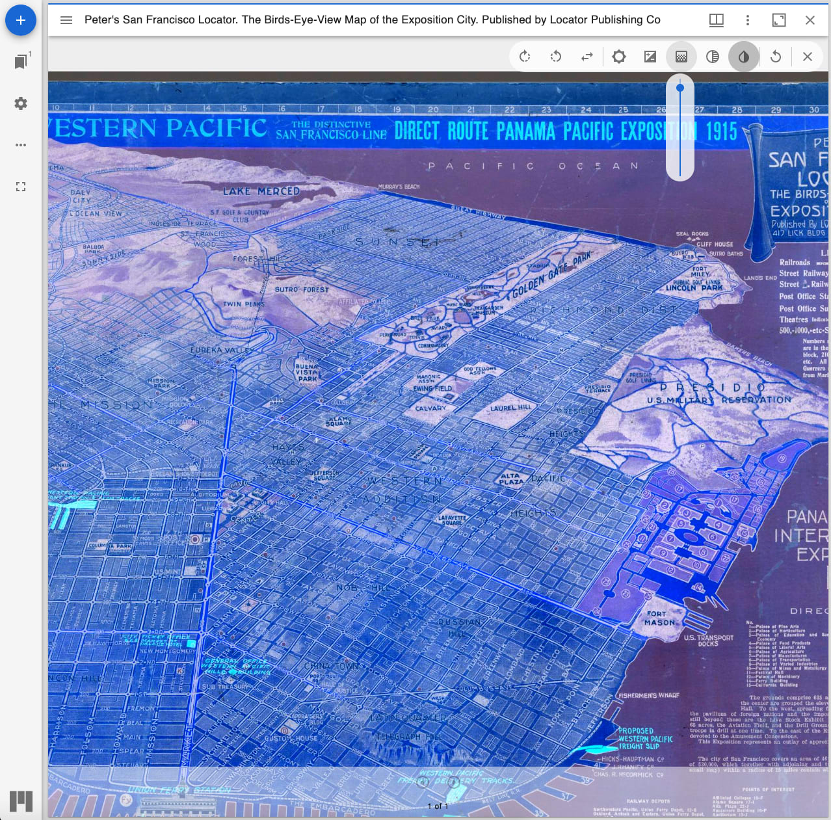
Task: Click the blue plus add-resource button
Action: [x=20, y=20]
